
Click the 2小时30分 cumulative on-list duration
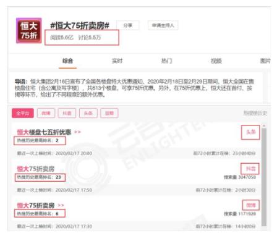[x=245, y=190]
